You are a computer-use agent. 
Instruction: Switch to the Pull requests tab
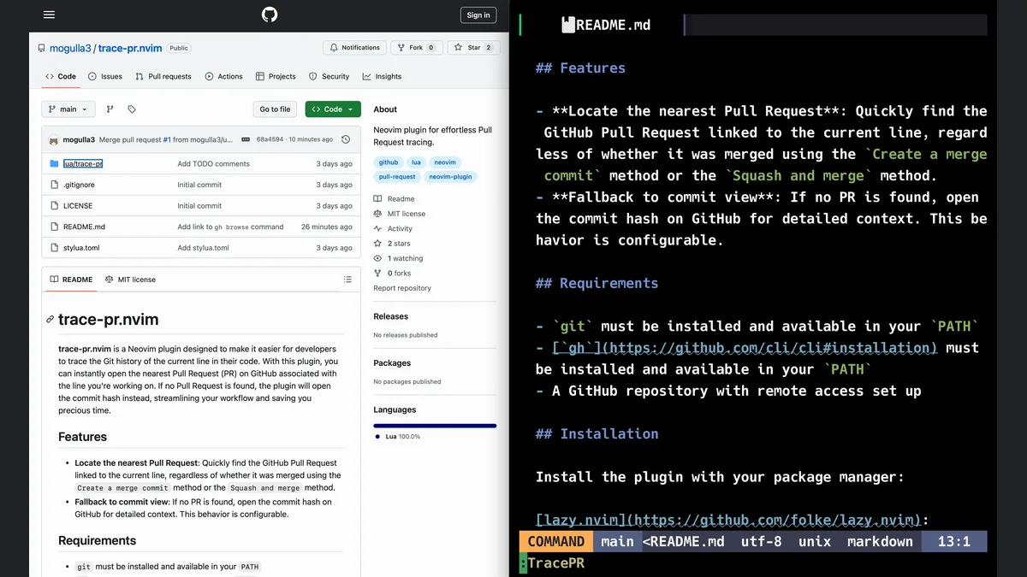tap(163, 76)
